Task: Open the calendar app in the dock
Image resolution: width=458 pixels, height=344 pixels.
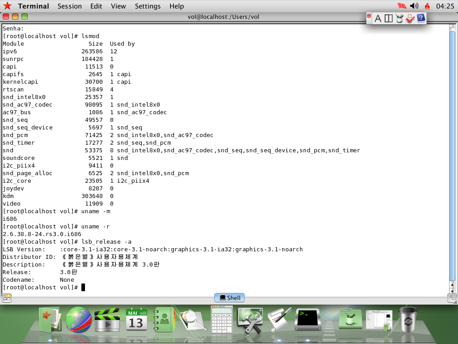Action: pyautogui.click(x=136, y=319)
